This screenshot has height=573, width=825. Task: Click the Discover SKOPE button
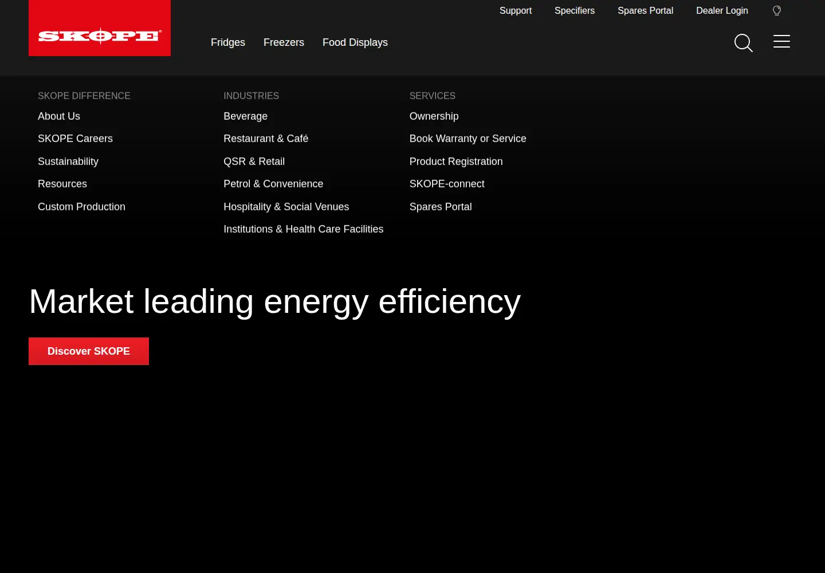click(x=89, y=351)
